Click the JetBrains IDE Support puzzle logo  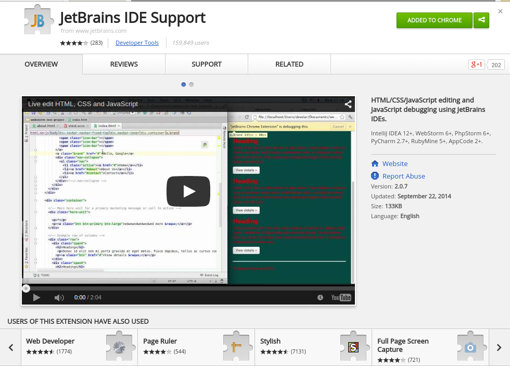pos(39,20)
